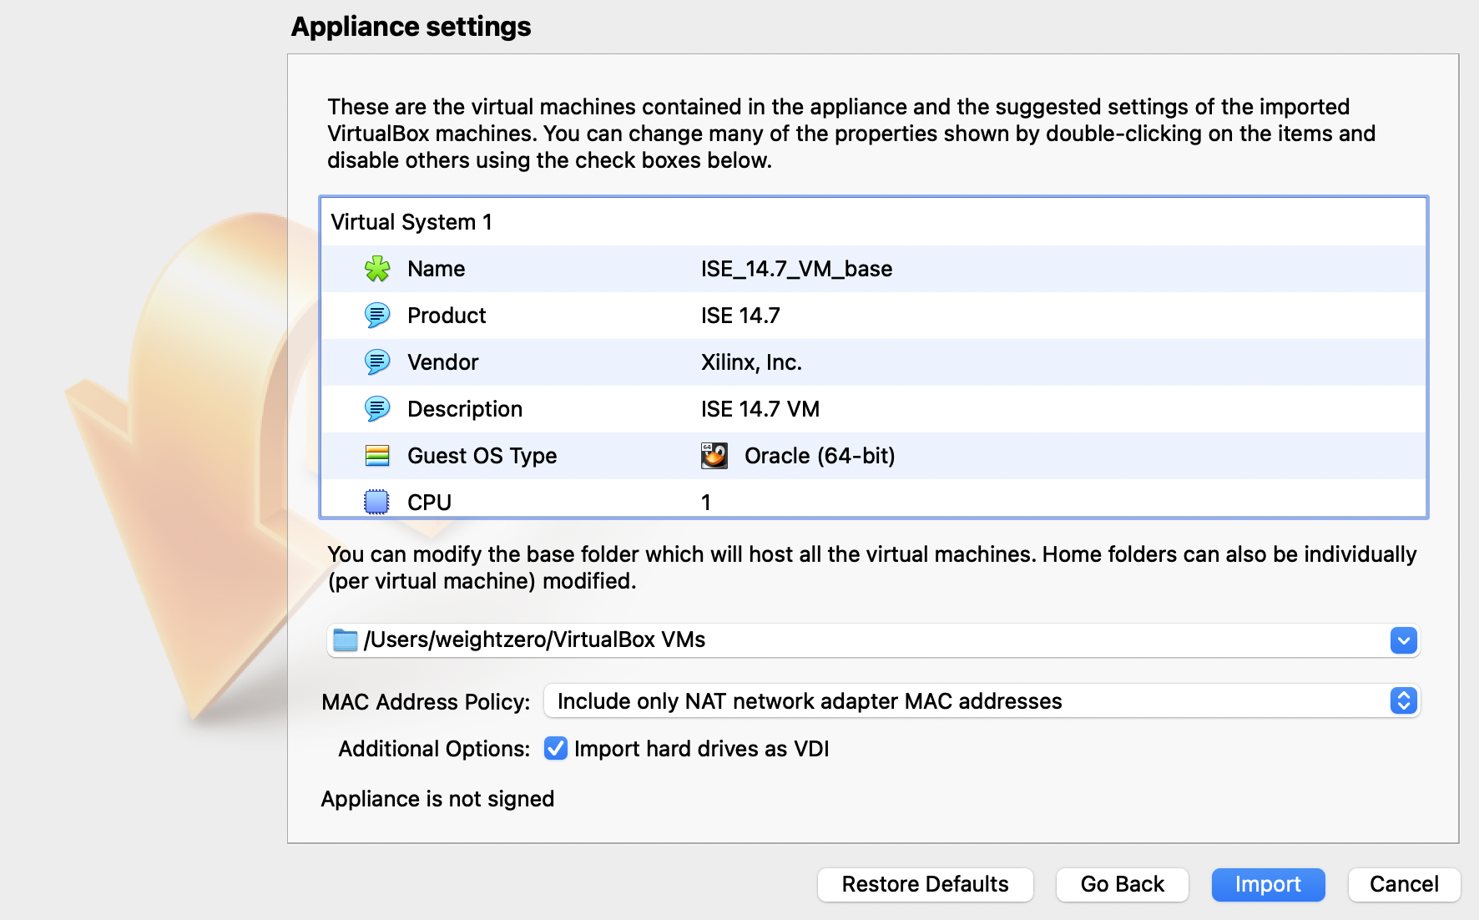Click the Vendor label in settings list

pos(443,362)
